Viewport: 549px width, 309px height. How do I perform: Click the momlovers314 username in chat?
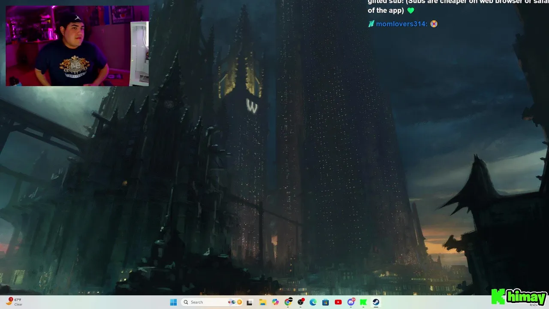point(401,24)
